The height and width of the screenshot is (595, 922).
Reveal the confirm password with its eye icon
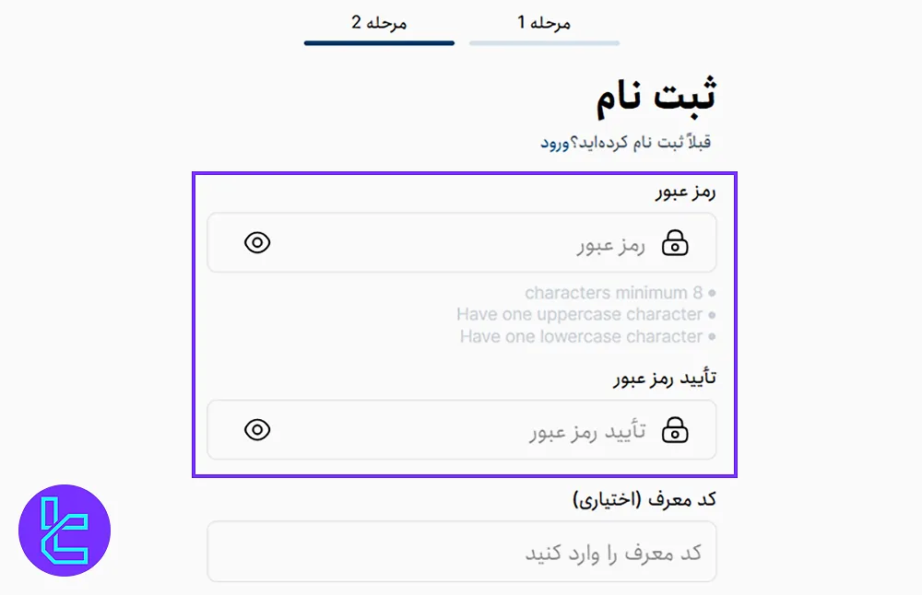257,429
